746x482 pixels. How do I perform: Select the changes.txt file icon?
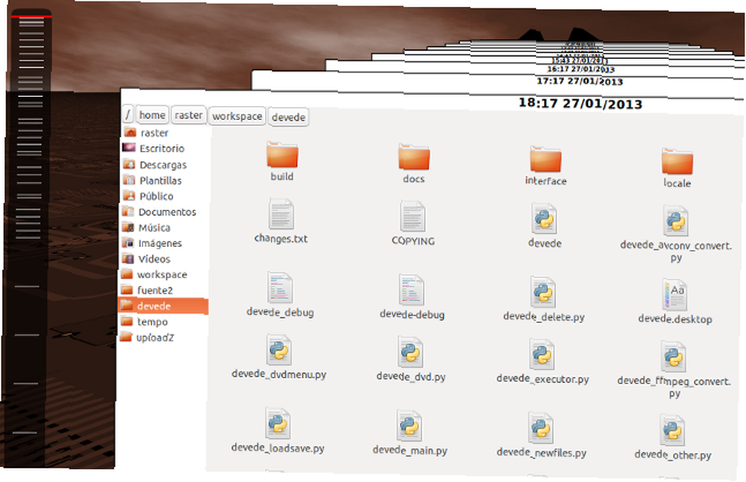pyautogui.click(x=281, y=215)
